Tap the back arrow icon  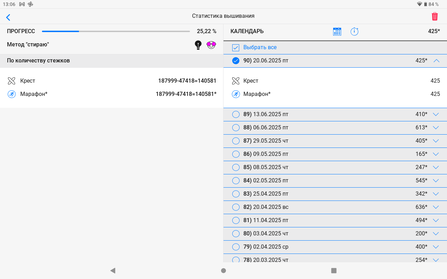[8, 17]
